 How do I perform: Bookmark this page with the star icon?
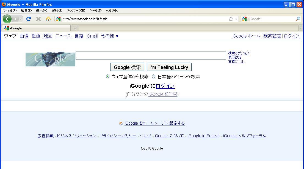(x=231, y=19)
